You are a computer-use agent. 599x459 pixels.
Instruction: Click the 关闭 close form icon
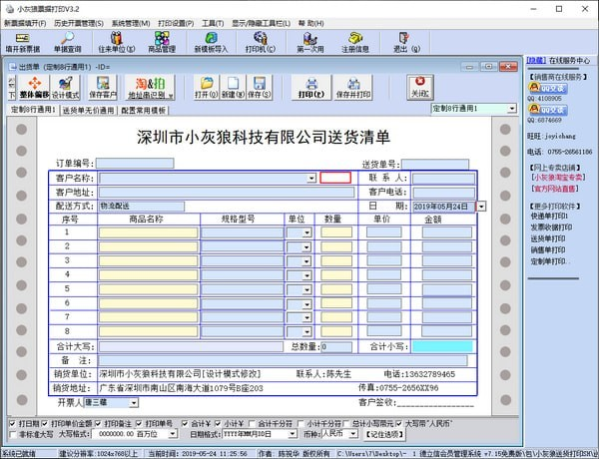(419, 87)
